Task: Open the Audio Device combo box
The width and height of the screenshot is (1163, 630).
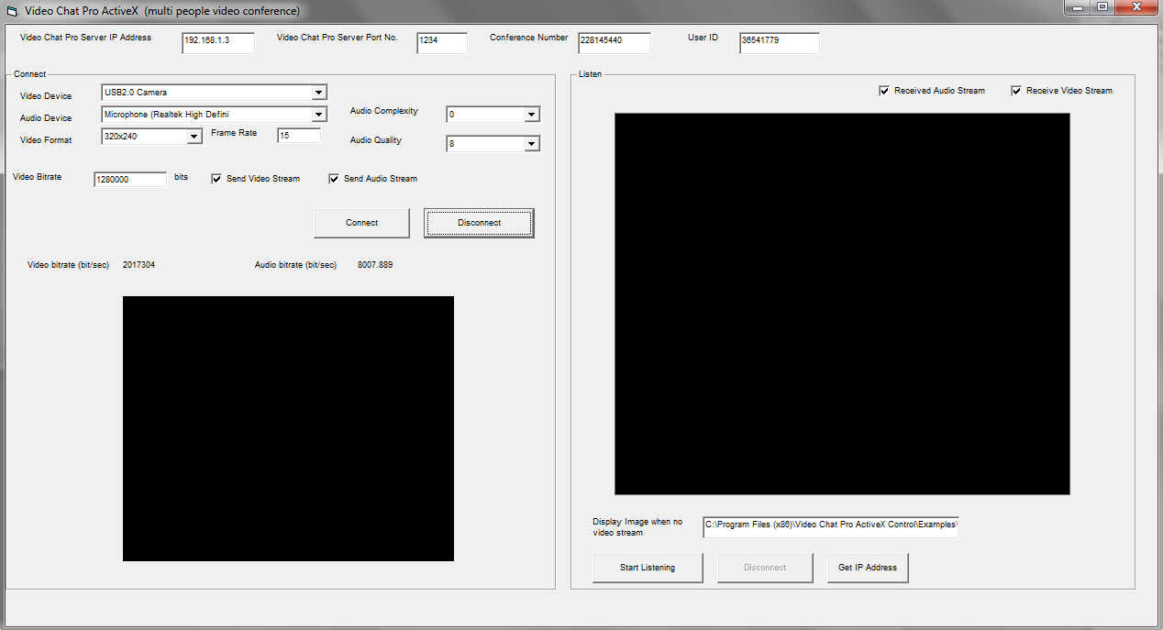Action: pyautogui.click(x=318, y=115)
